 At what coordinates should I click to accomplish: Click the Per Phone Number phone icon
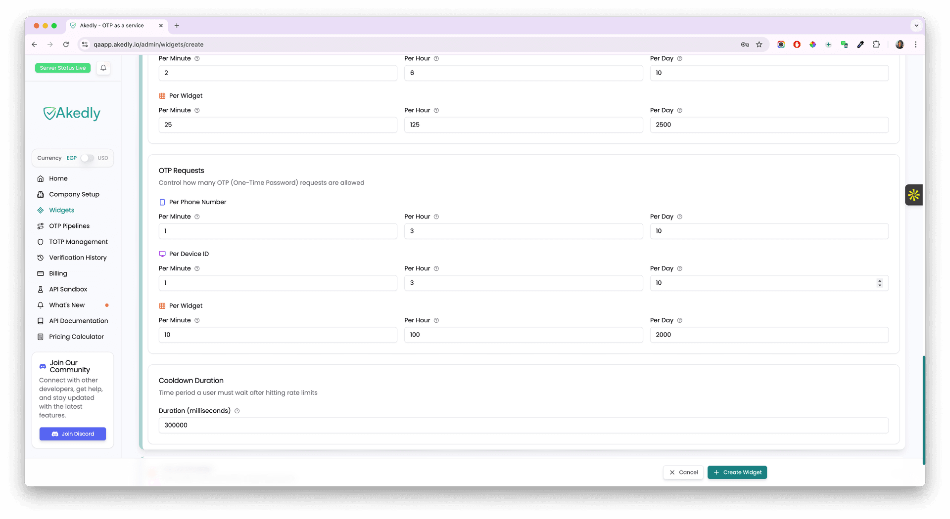[x=162, y=202]
